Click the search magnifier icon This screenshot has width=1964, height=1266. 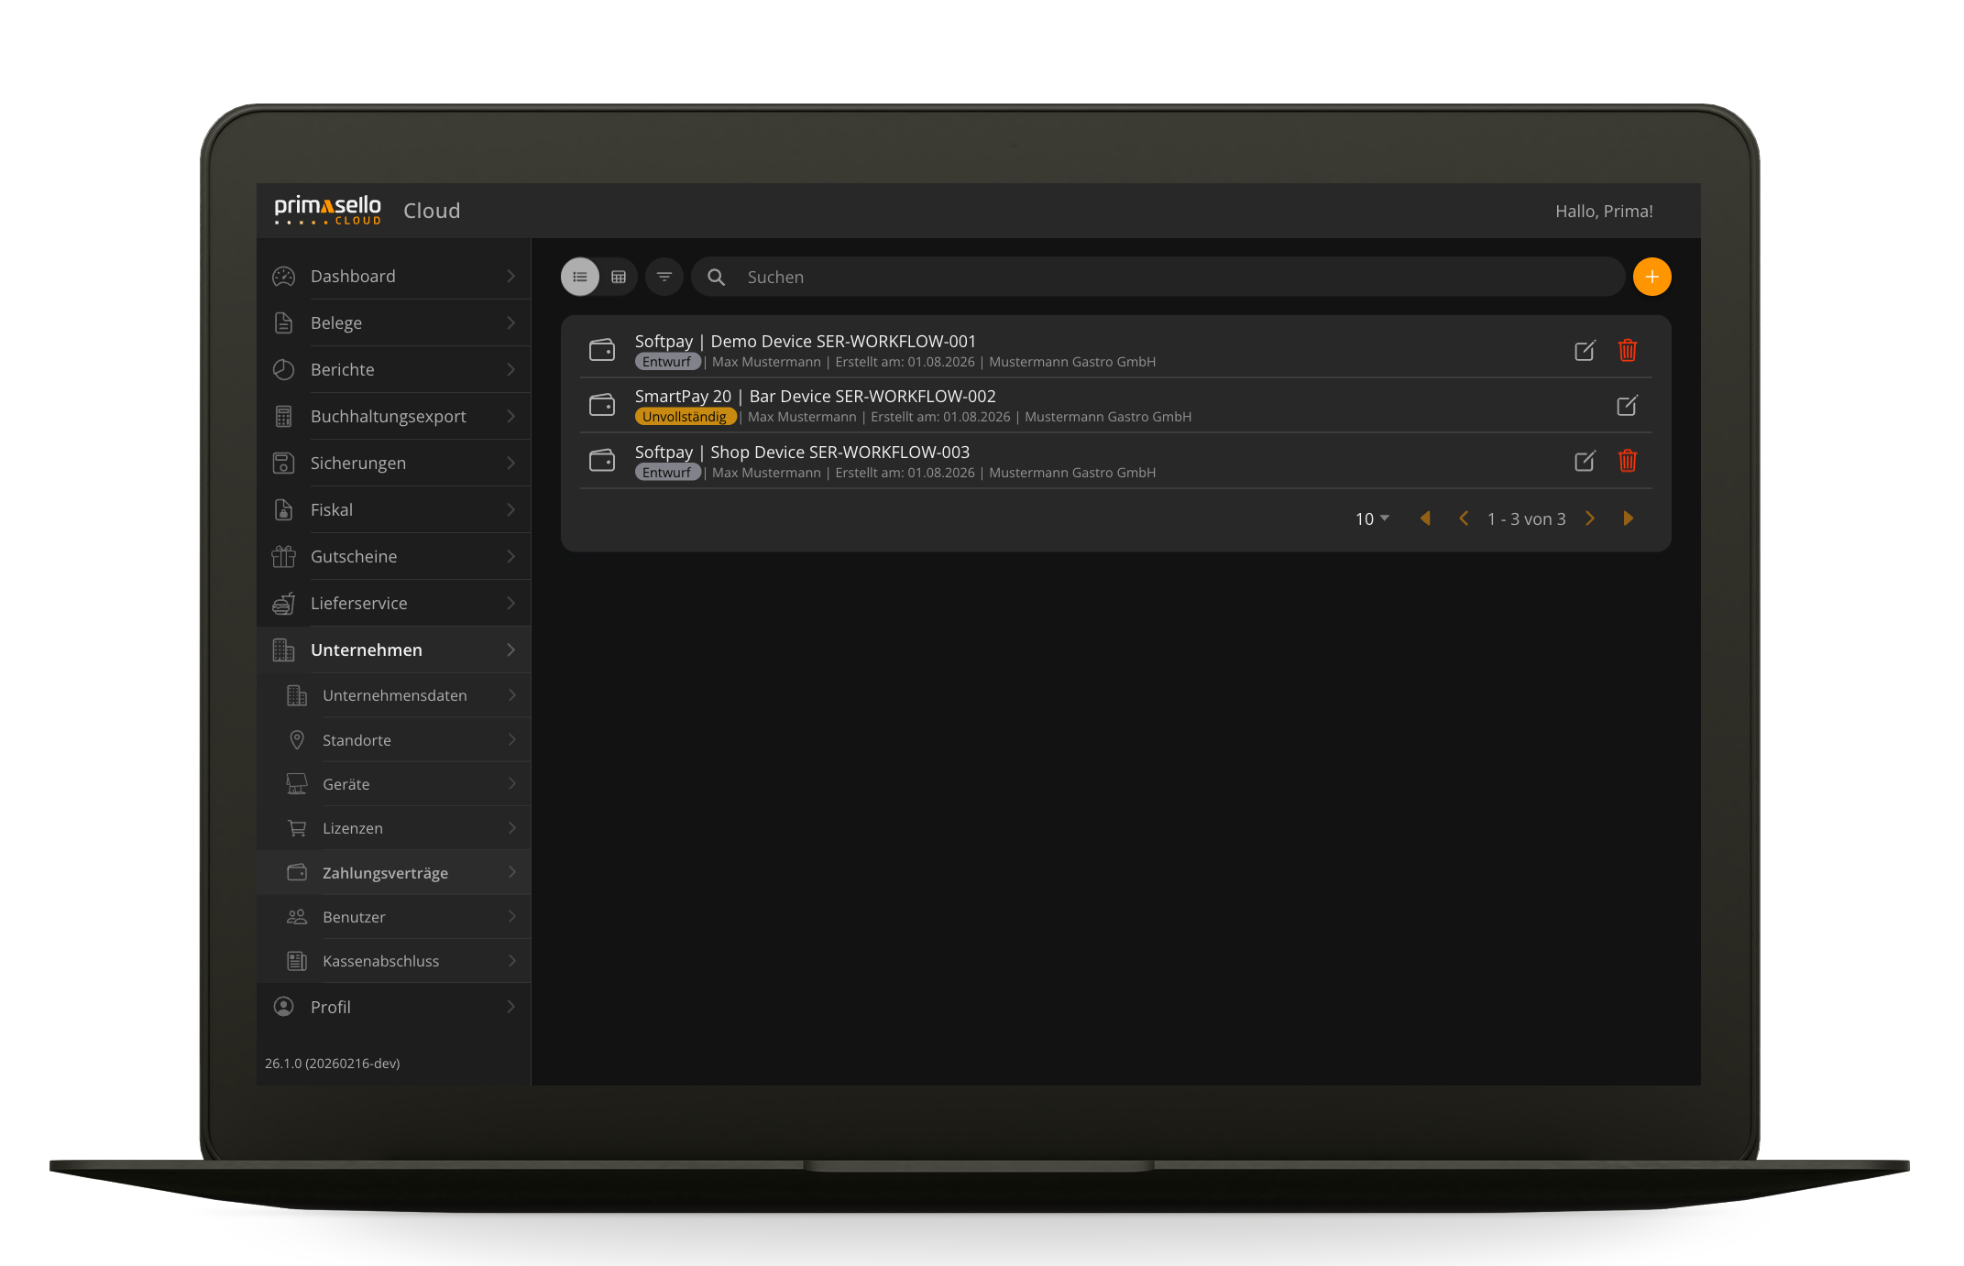[717, 277]
